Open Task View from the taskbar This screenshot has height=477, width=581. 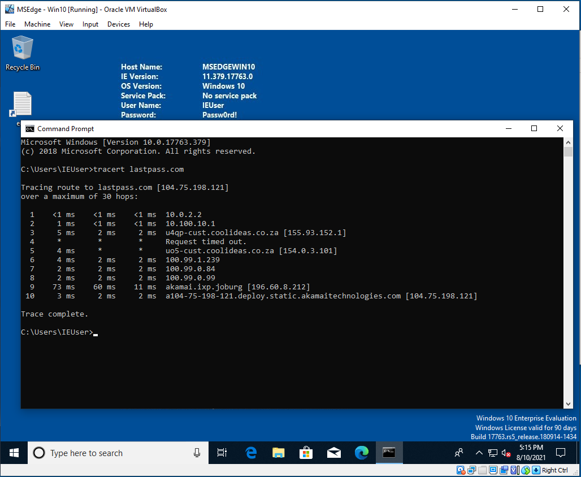[x=222, y=453]
